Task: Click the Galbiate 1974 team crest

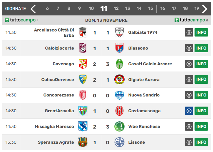Action: pyautogui.click(x=119, y=32)
